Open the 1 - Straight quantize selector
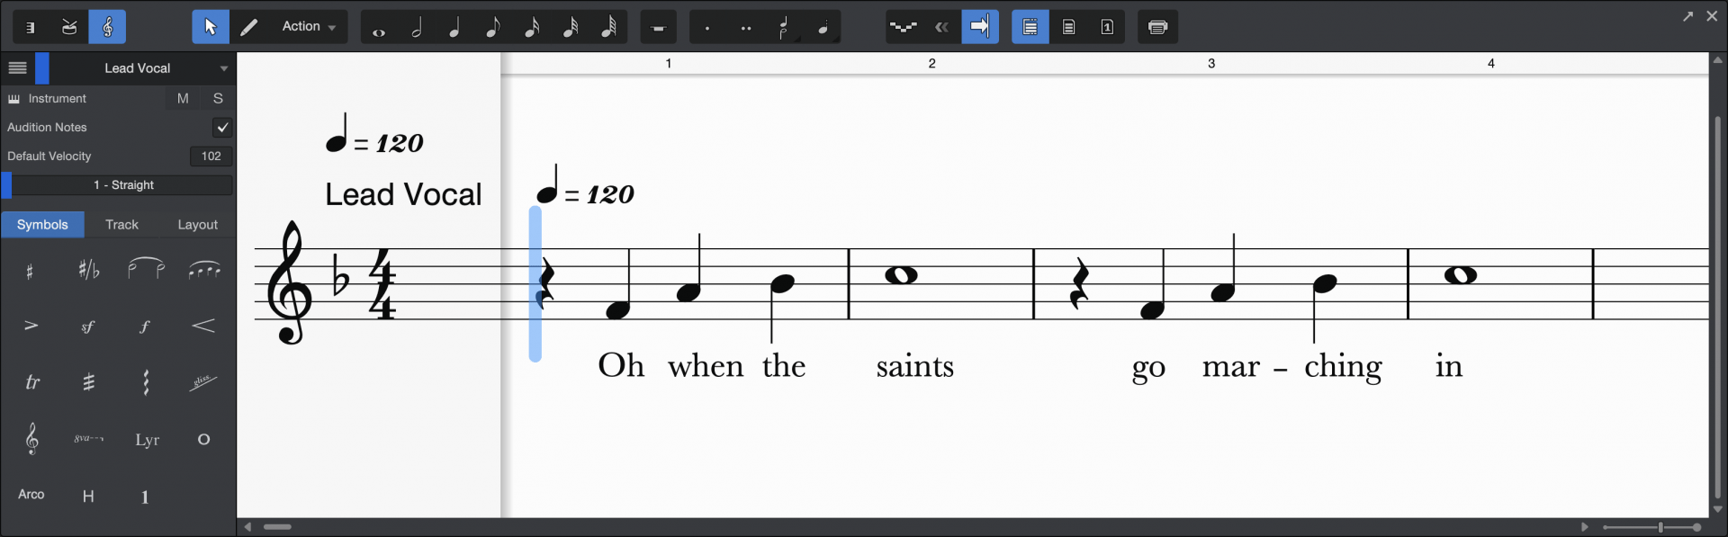Screen dimensions: 1728x537 pos(123,185)
